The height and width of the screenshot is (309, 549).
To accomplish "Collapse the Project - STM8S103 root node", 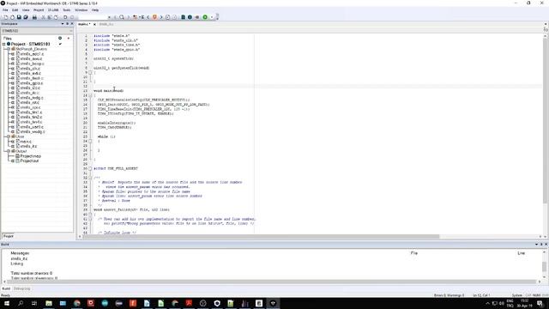I will click(x=4, y=44).
